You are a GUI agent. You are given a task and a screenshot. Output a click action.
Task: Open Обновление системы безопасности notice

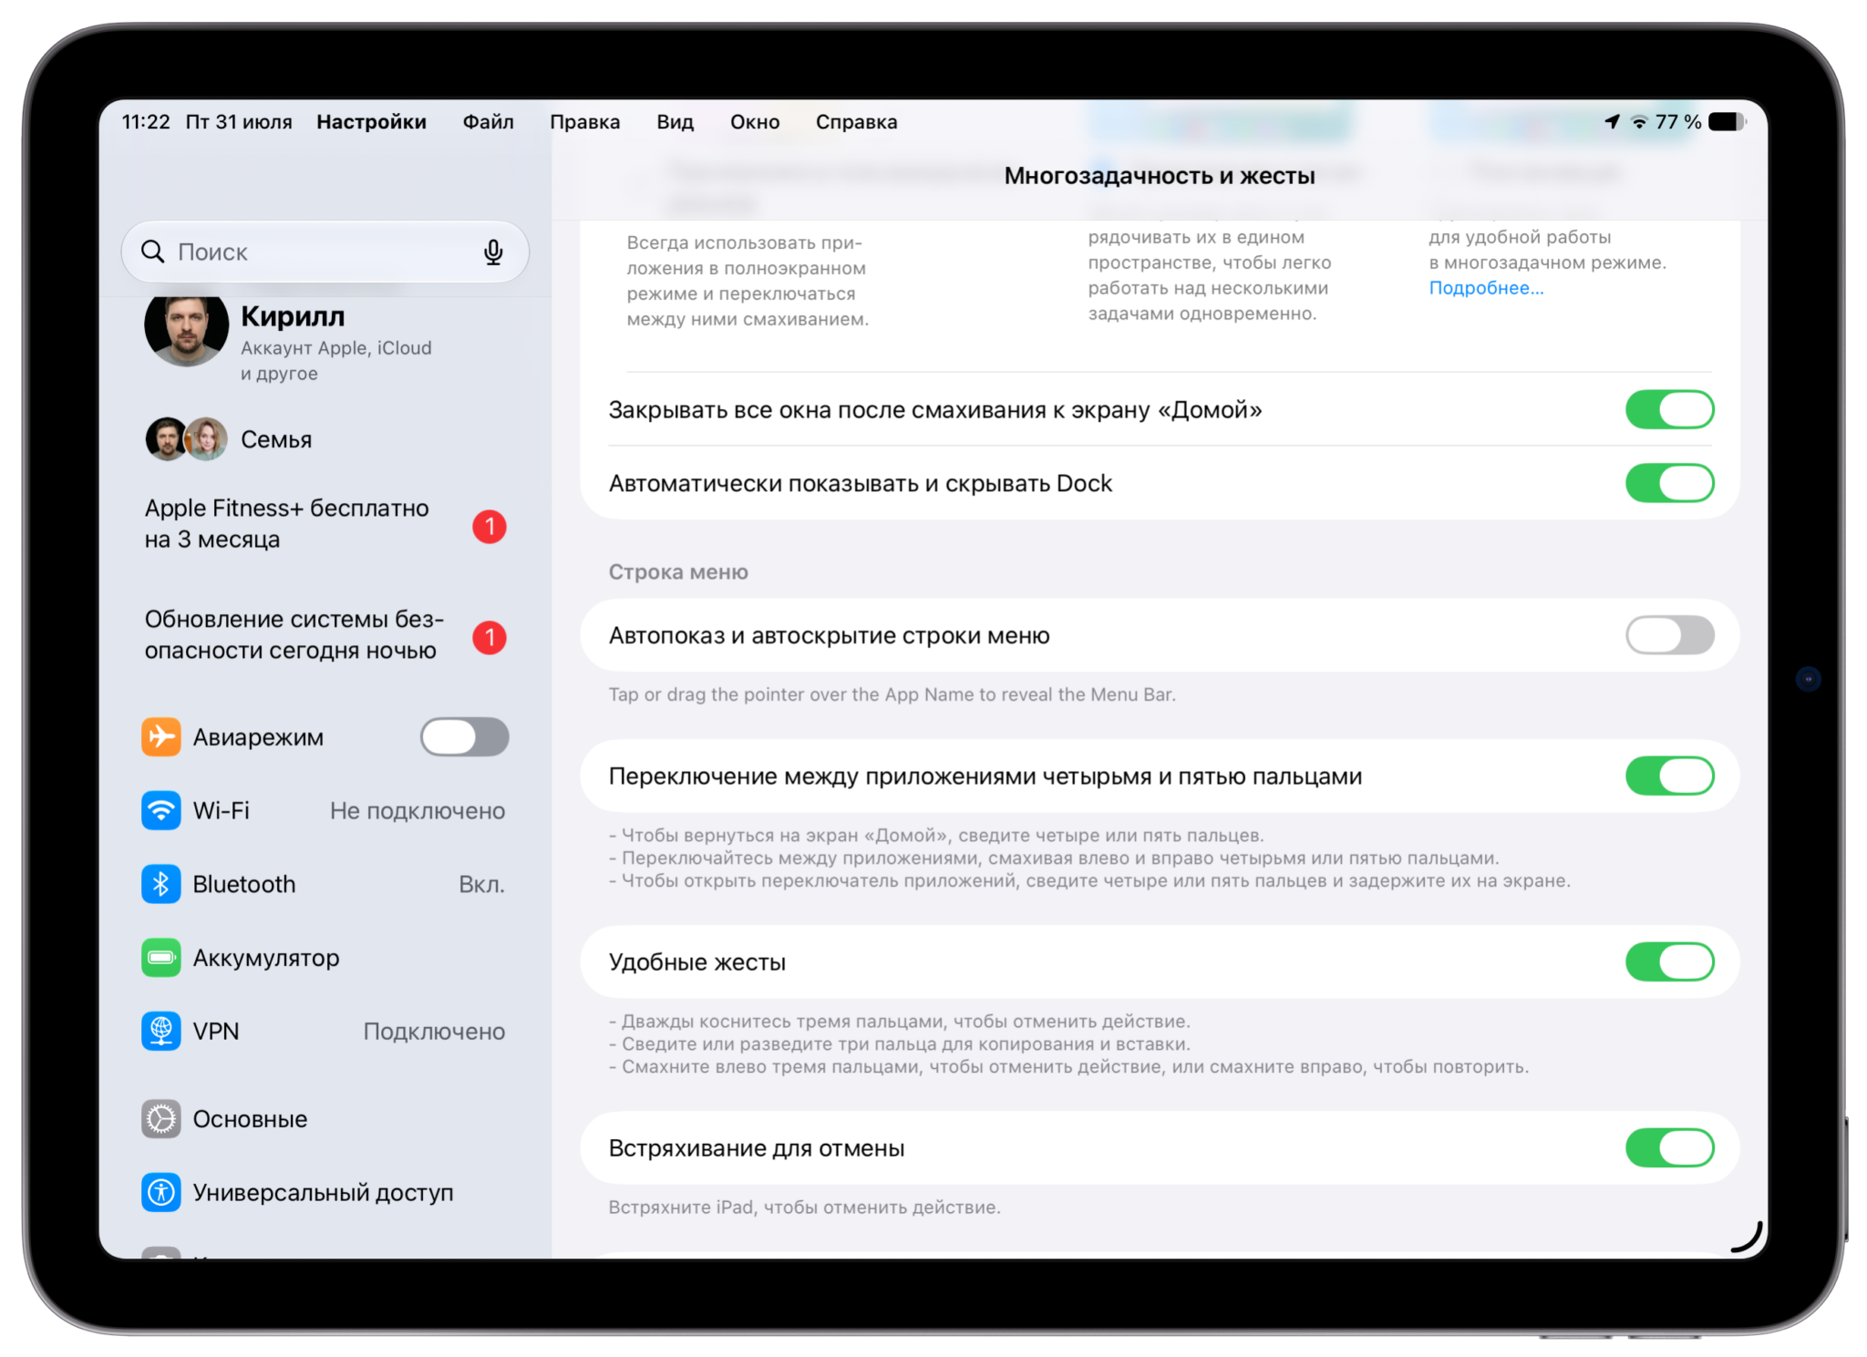click(325, 635)
